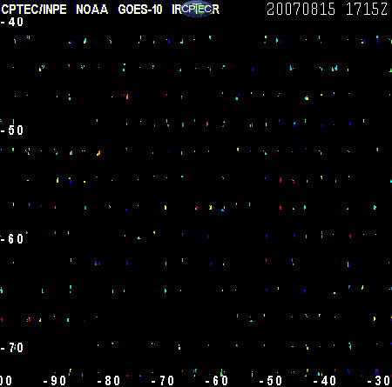Click the -40 longitude label at bottom
This screenshot has width=392, height=387.
click(x=325, y=381)
